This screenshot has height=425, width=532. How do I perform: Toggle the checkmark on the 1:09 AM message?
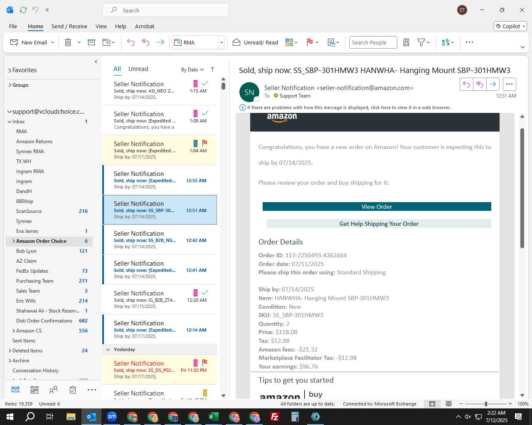(205, 113)
